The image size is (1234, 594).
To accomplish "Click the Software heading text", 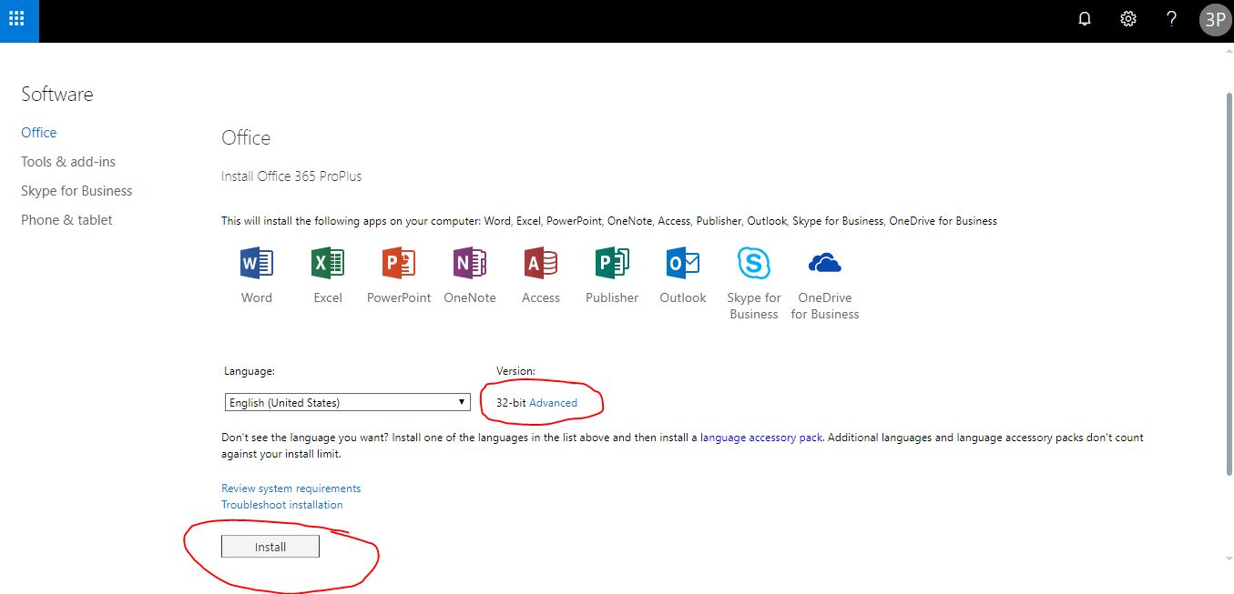I will pyautogui.click(x=56, y=95).
